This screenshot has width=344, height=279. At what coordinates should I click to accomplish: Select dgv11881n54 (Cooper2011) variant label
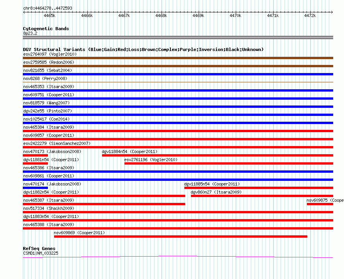click(51, 160)
